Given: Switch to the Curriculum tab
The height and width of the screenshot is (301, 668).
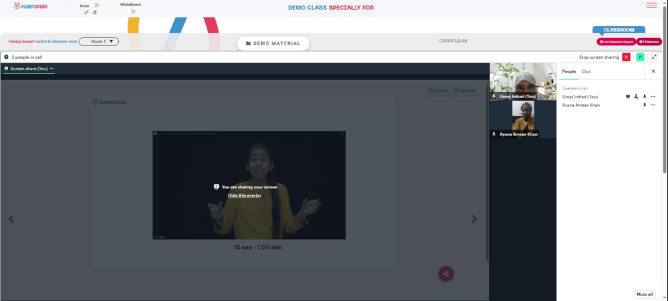Looking at the screenshot, I should pos(453,41).
